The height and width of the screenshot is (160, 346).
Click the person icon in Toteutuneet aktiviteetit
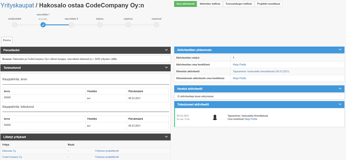[x=215, y=117]
